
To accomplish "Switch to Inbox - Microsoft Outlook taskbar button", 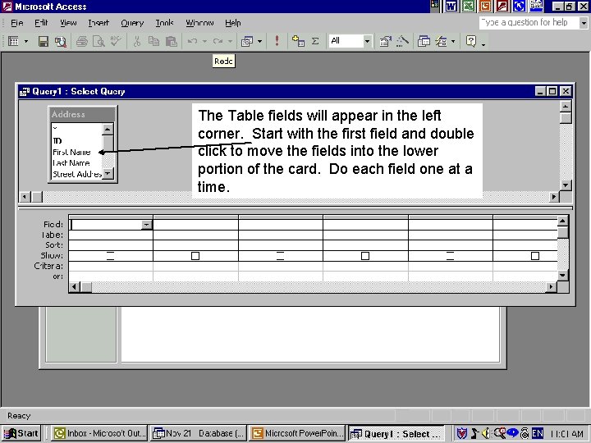I will tap(99, 434).
